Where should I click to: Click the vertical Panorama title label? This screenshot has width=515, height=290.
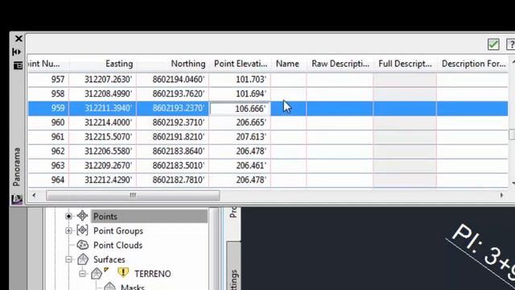tap(16, 167)
